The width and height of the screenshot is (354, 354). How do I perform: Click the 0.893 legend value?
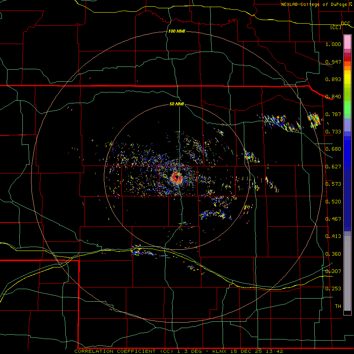[x=333, y=79]
